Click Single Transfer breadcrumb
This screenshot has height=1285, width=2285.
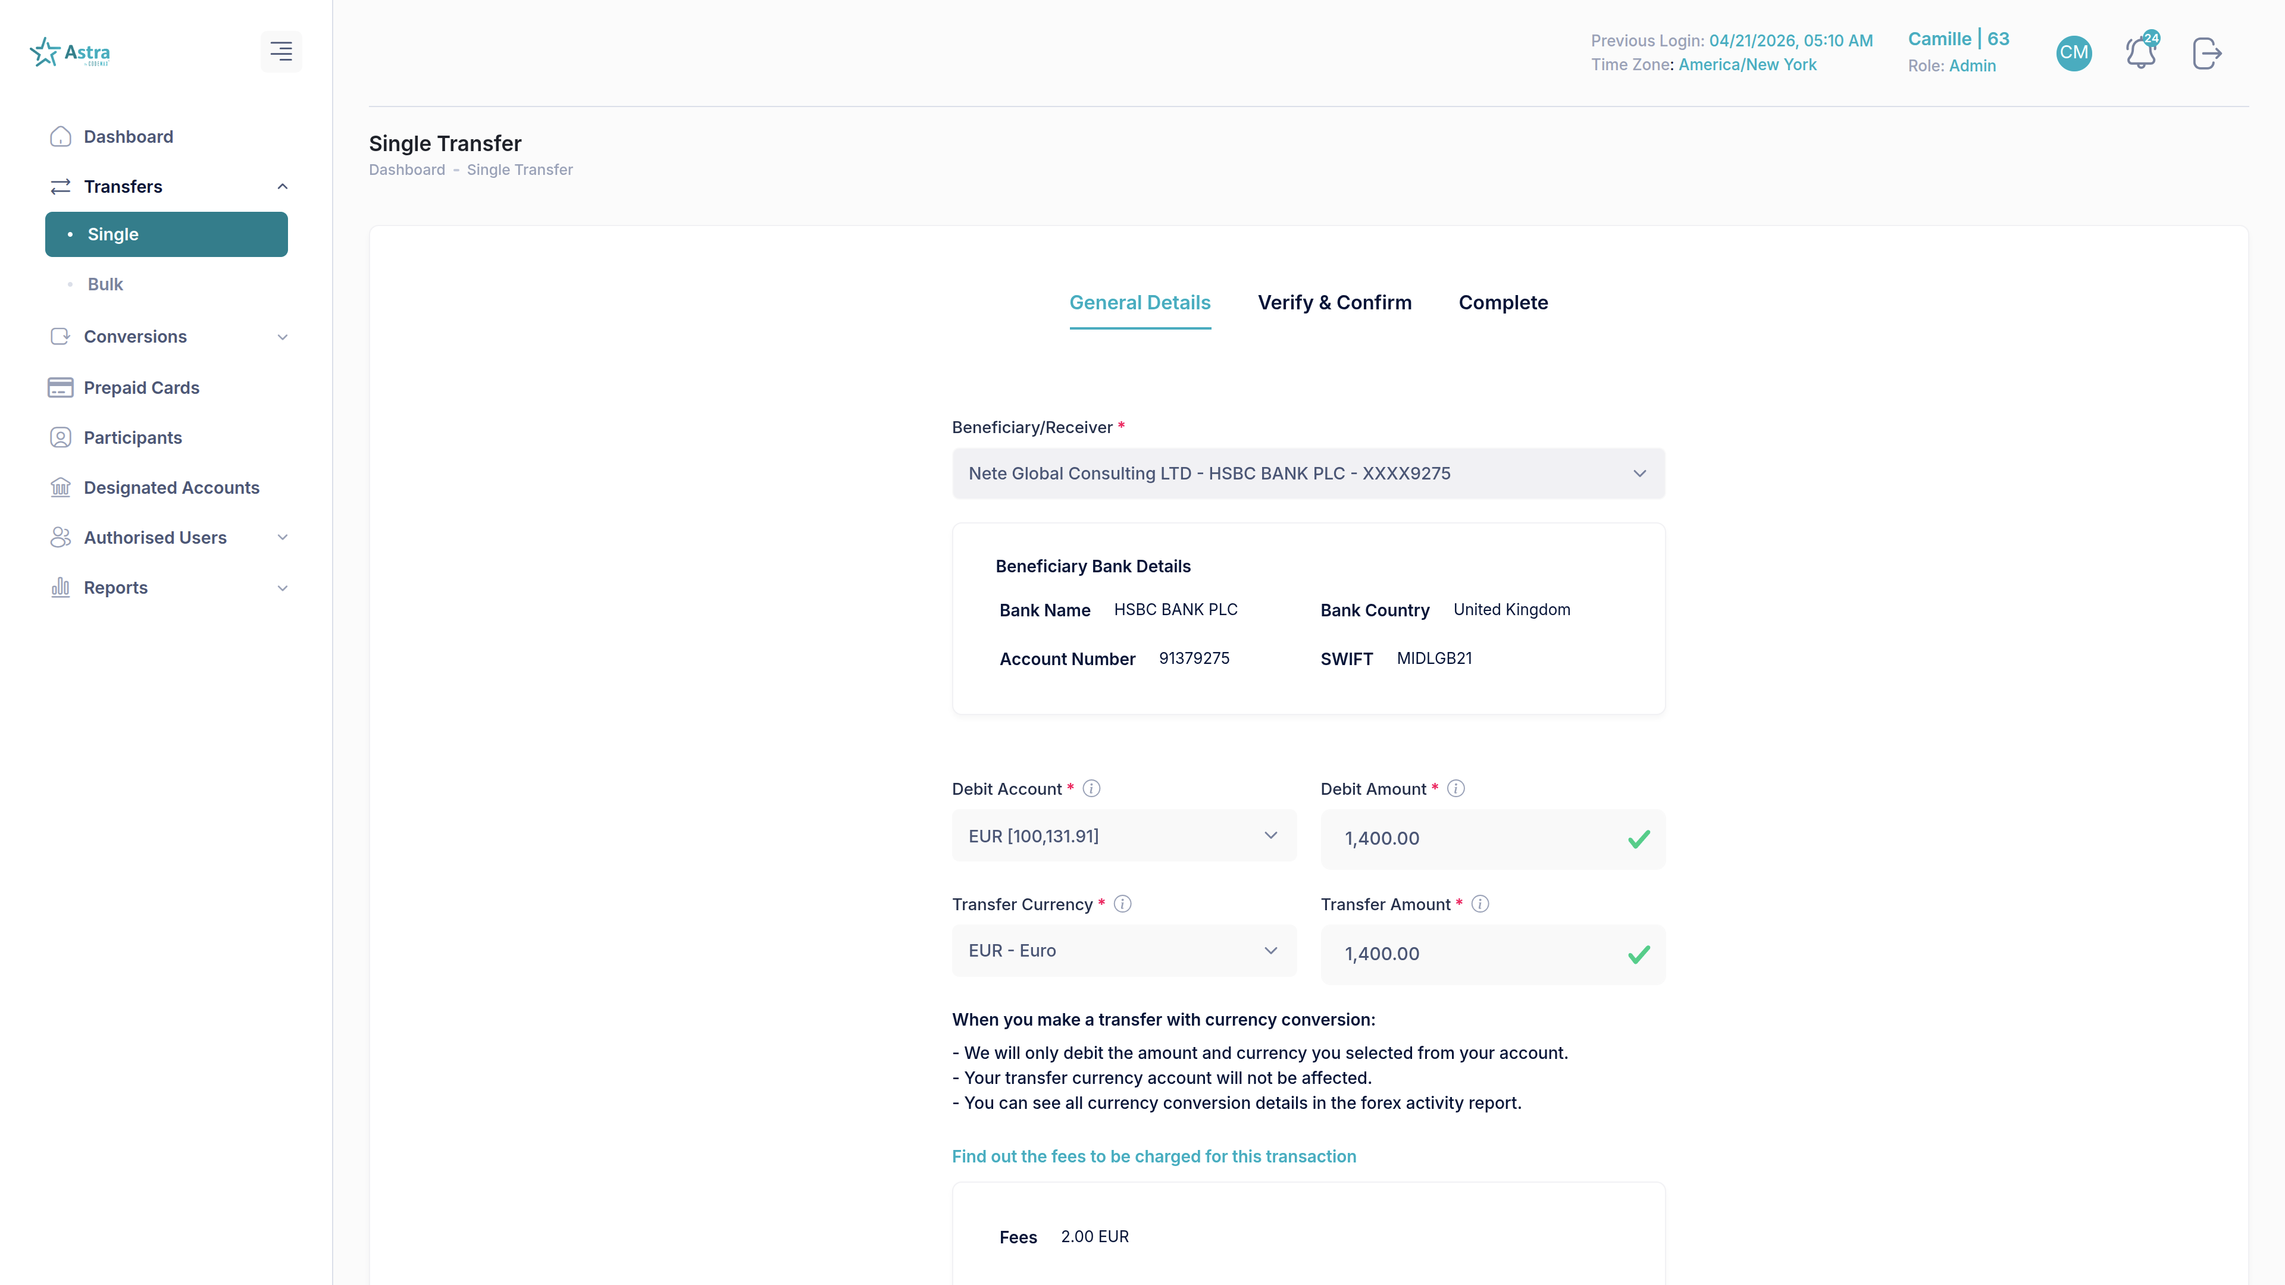(x=520, y=170)
